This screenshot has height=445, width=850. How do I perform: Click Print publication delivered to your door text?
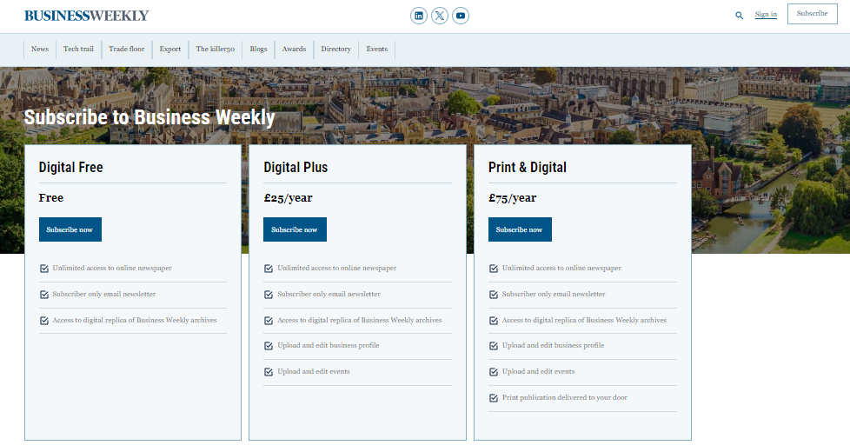pyautogui.click(x=564, y=397)
